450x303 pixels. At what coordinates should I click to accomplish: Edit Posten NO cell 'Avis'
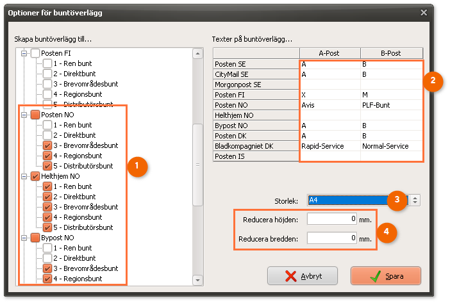pyautogui.click(x=329, y=105)
